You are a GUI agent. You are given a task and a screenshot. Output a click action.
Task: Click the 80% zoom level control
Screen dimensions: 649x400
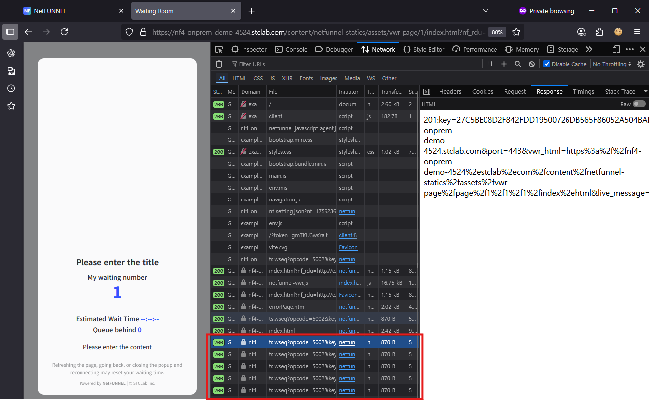point(497,32)
